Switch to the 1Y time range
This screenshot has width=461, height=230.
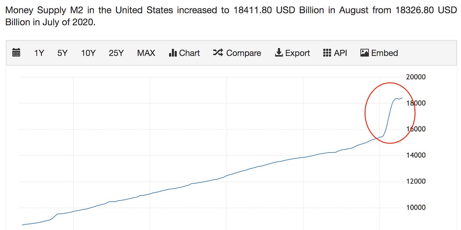[x=39, y=53]
